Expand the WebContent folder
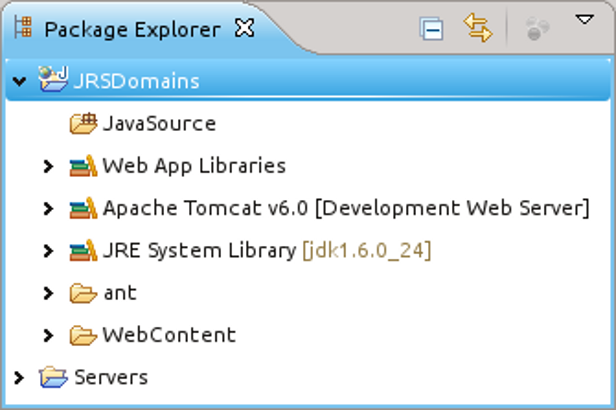 [x=48, y=335]
